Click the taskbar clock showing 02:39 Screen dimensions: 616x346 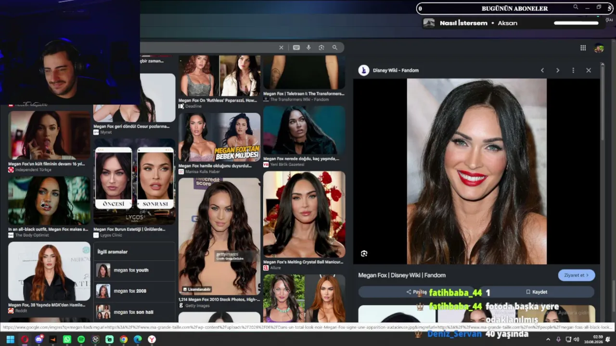(598, 337)
